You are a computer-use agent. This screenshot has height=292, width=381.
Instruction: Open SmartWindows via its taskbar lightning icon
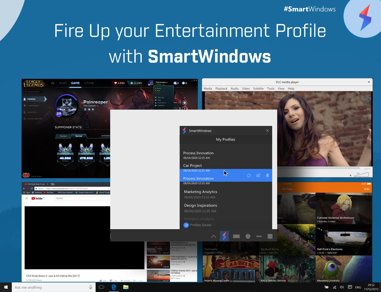(x=224, y=236)
